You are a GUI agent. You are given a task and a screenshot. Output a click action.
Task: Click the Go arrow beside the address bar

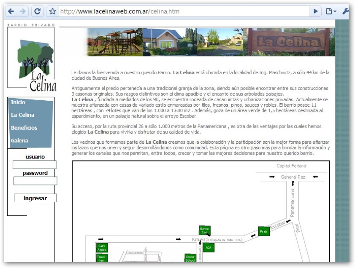tap(315, 11)
